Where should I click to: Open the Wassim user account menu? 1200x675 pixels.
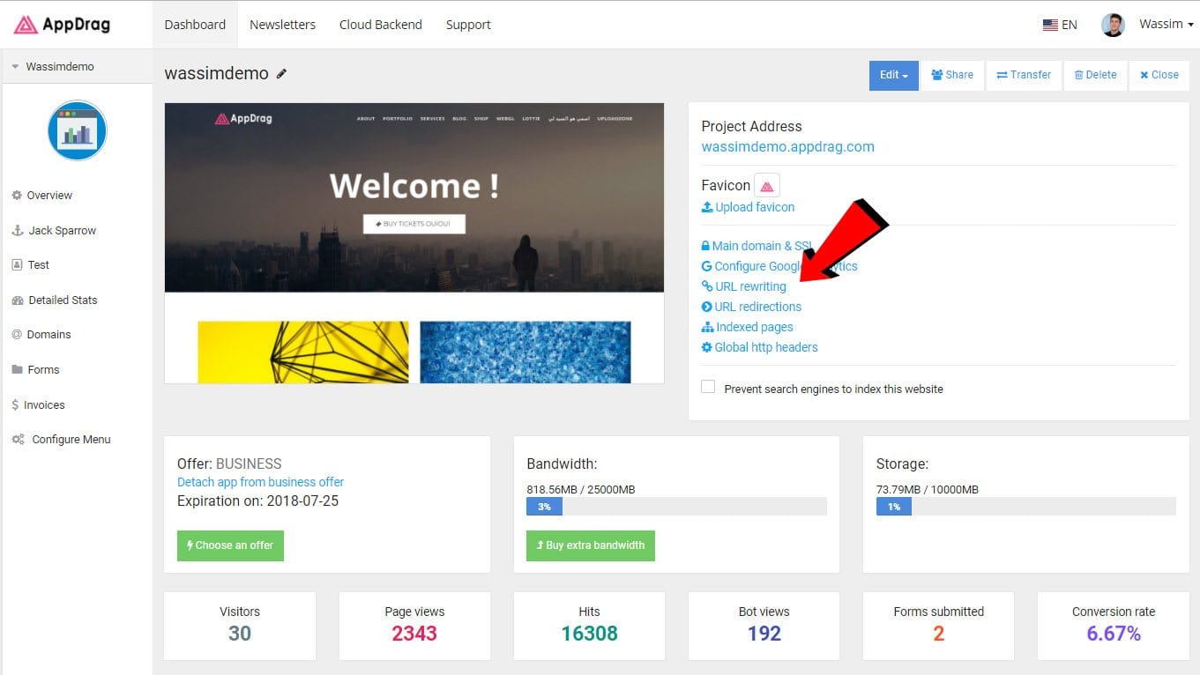[x=1166, y=25]
